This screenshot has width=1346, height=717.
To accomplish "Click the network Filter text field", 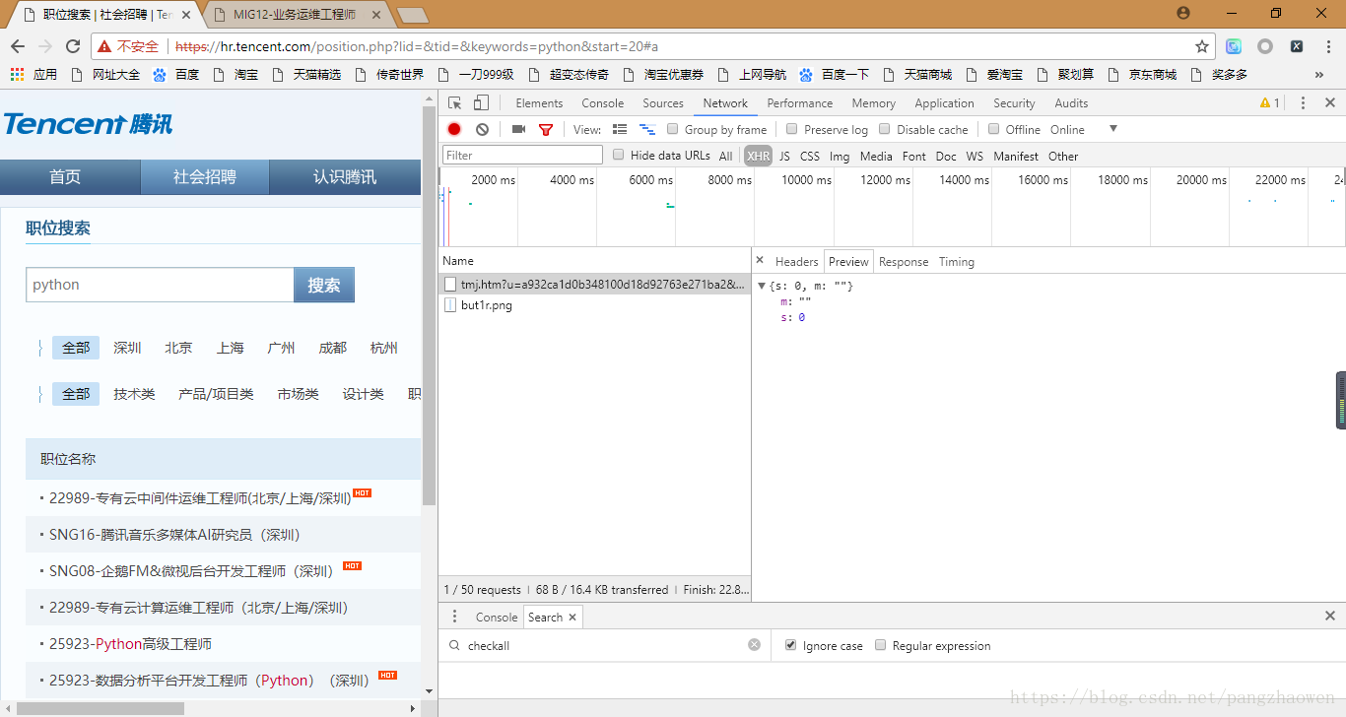I will click(x=522, y=155).
